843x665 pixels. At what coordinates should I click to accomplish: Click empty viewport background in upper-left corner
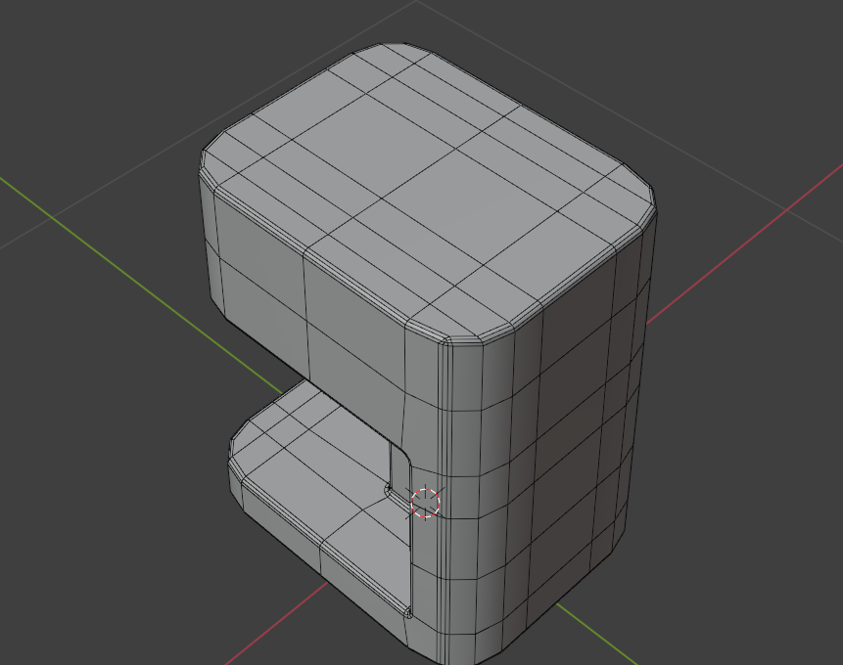tap(80, 65)
